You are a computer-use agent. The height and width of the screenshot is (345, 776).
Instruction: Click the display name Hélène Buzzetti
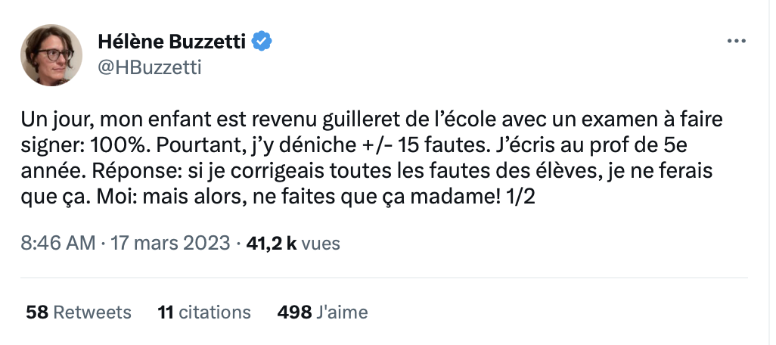click(x=172, y=42)
